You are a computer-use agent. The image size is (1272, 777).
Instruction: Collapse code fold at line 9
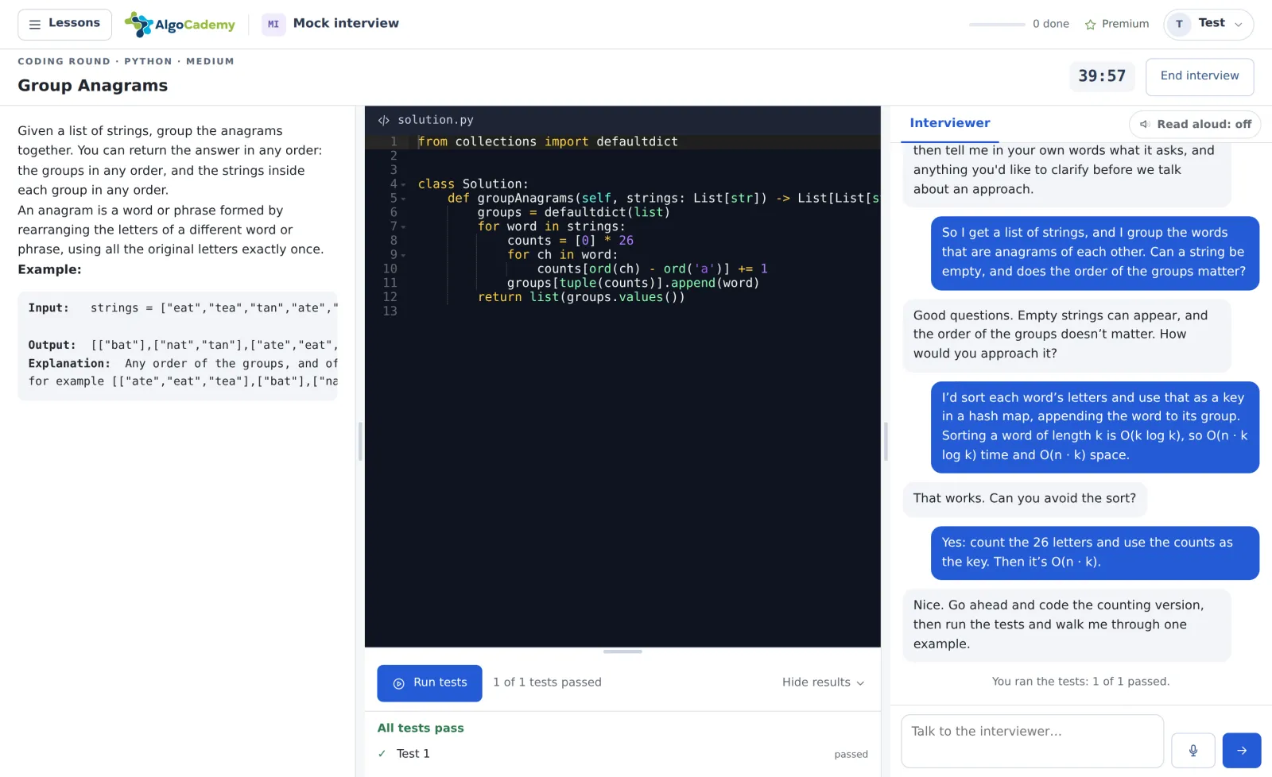pos(404,255)
